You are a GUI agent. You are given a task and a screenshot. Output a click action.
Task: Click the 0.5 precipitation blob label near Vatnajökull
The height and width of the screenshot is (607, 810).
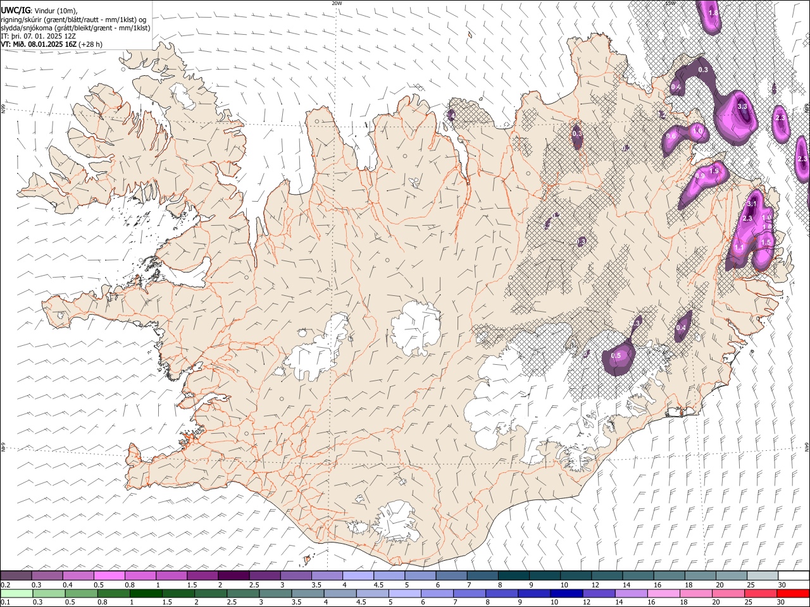tap(616, 356)
